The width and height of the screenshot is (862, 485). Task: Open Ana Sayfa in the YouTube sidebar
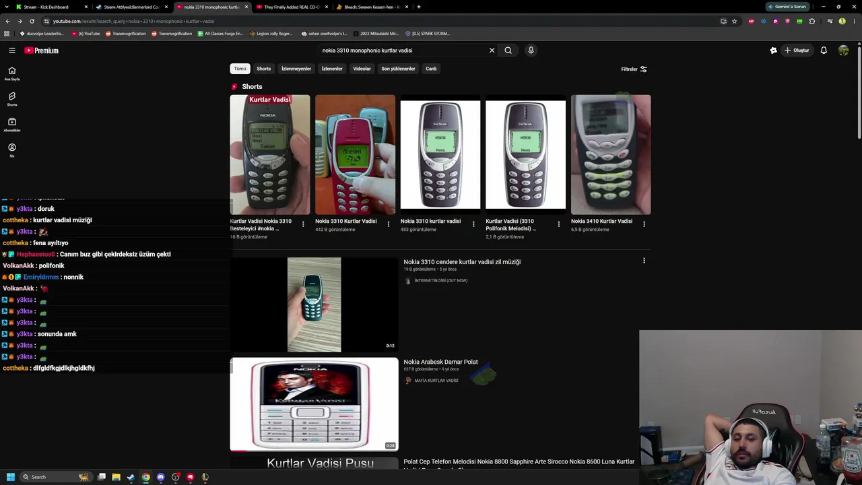coord(12,73)
